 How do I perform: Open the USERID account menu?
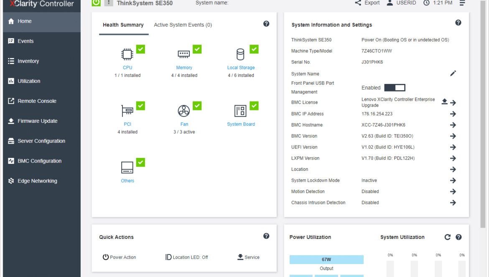pyautogui.click(x=401, y=3)
